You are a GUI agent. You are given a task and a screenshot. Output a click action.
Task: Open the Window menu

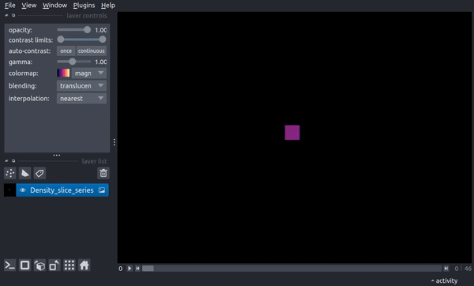pyautogui.click(x=55, y=6)
